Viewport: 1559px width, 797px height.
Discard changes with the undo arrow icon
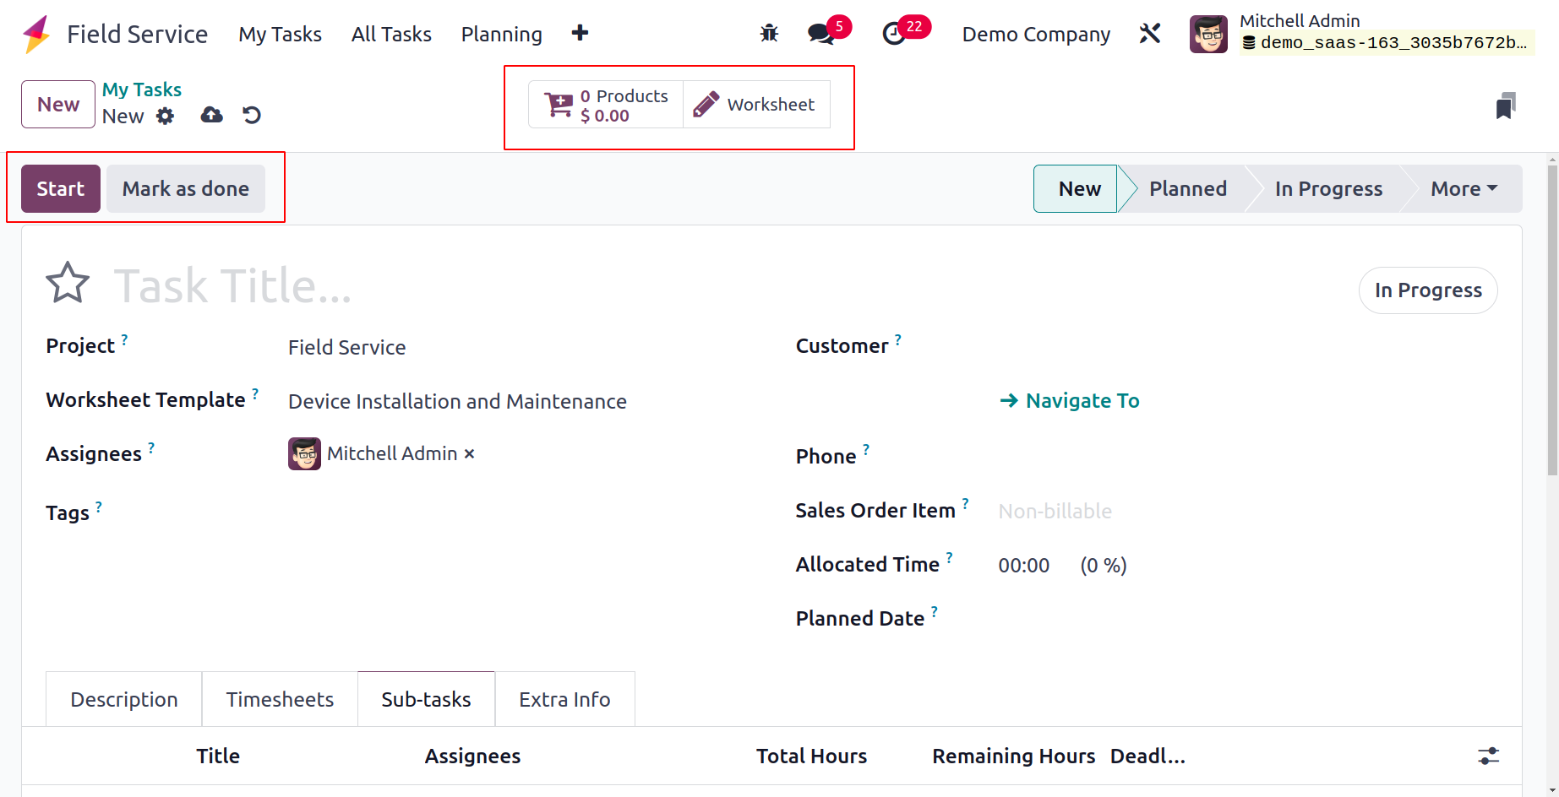[x=252, y=116]
